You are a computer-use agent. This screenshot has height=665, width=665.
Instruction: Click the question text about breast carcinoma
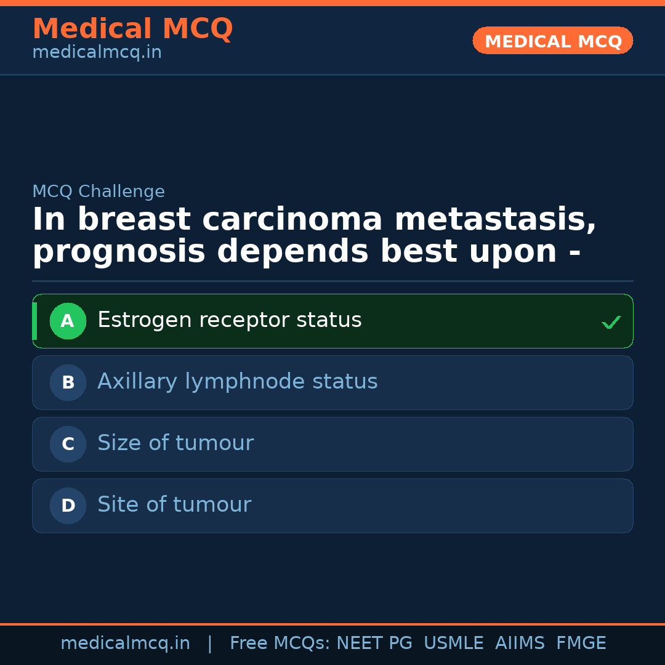coord(314,234)
